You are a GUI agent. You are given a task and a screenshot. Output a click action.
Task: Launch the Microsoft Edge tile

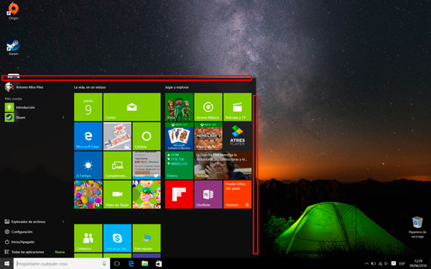point(88,136)
